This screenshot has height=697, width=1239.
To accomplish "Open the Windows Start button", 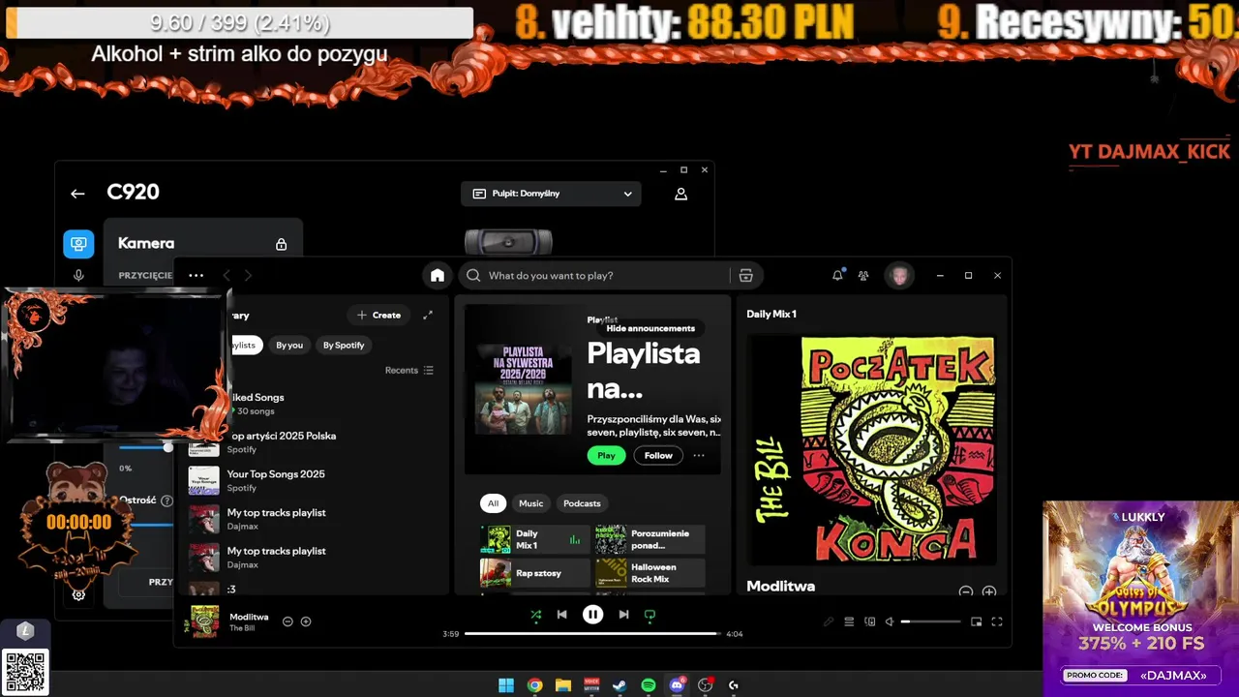I will 506,685.
